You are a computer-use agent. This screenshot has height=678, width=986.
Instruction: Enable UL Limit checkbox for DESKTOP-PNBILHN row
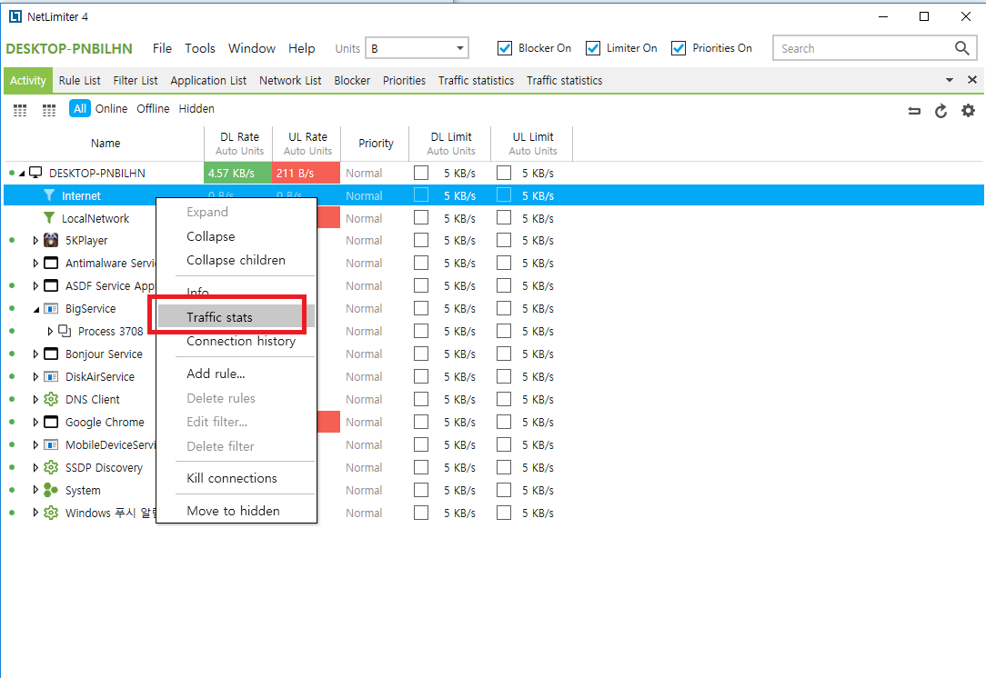504,173
